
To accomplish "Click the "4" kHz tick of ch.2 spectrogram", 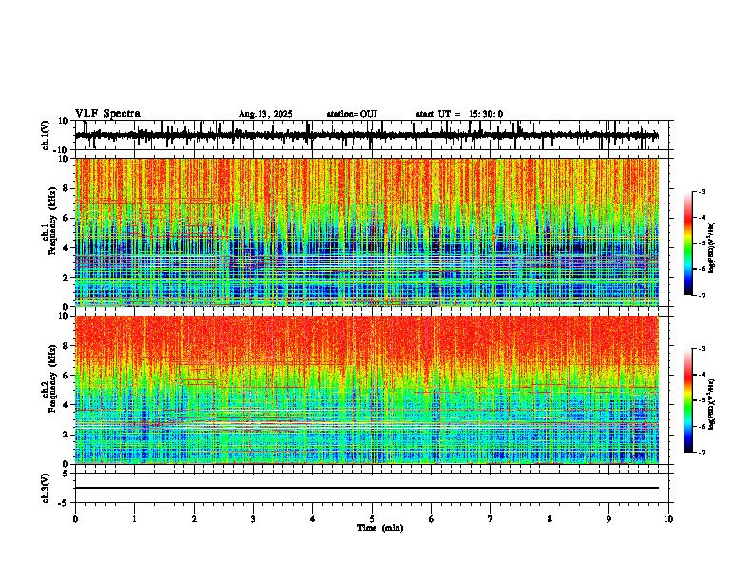I will pos(66,405).
